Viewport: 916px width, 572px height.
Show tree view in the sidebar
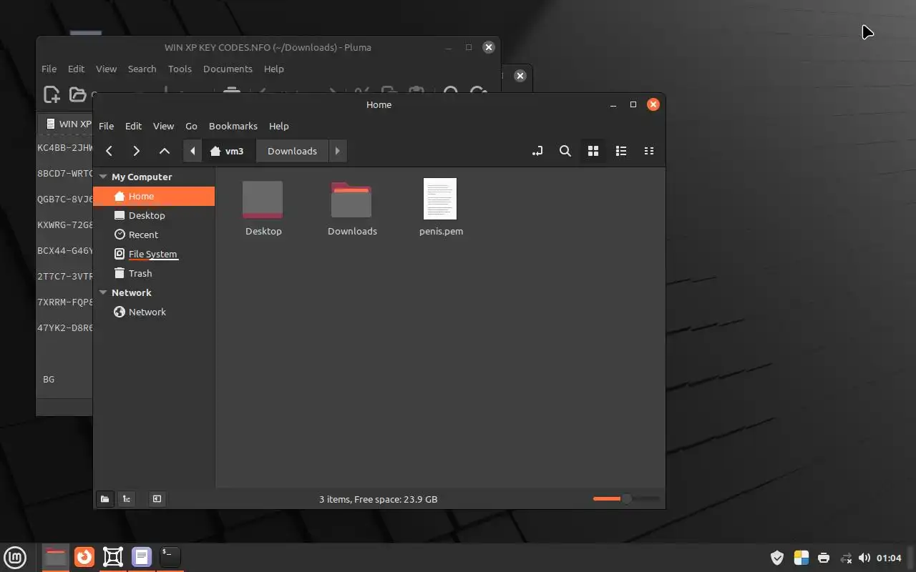(x=127, y=499)
